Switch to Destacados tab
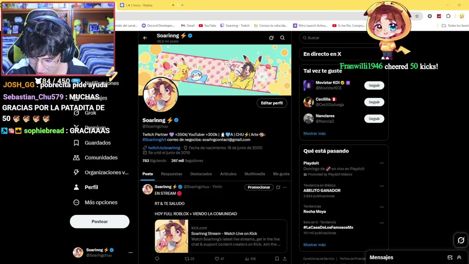 pos(201,174)
